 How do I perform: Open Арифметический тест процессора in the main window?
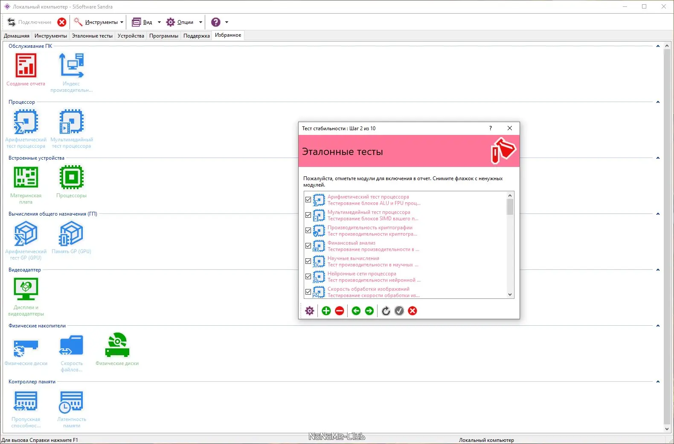(x=26, y=129)
